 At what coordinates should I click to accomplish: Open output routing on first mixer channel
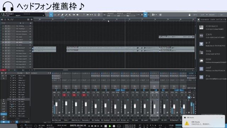[56, 88]
